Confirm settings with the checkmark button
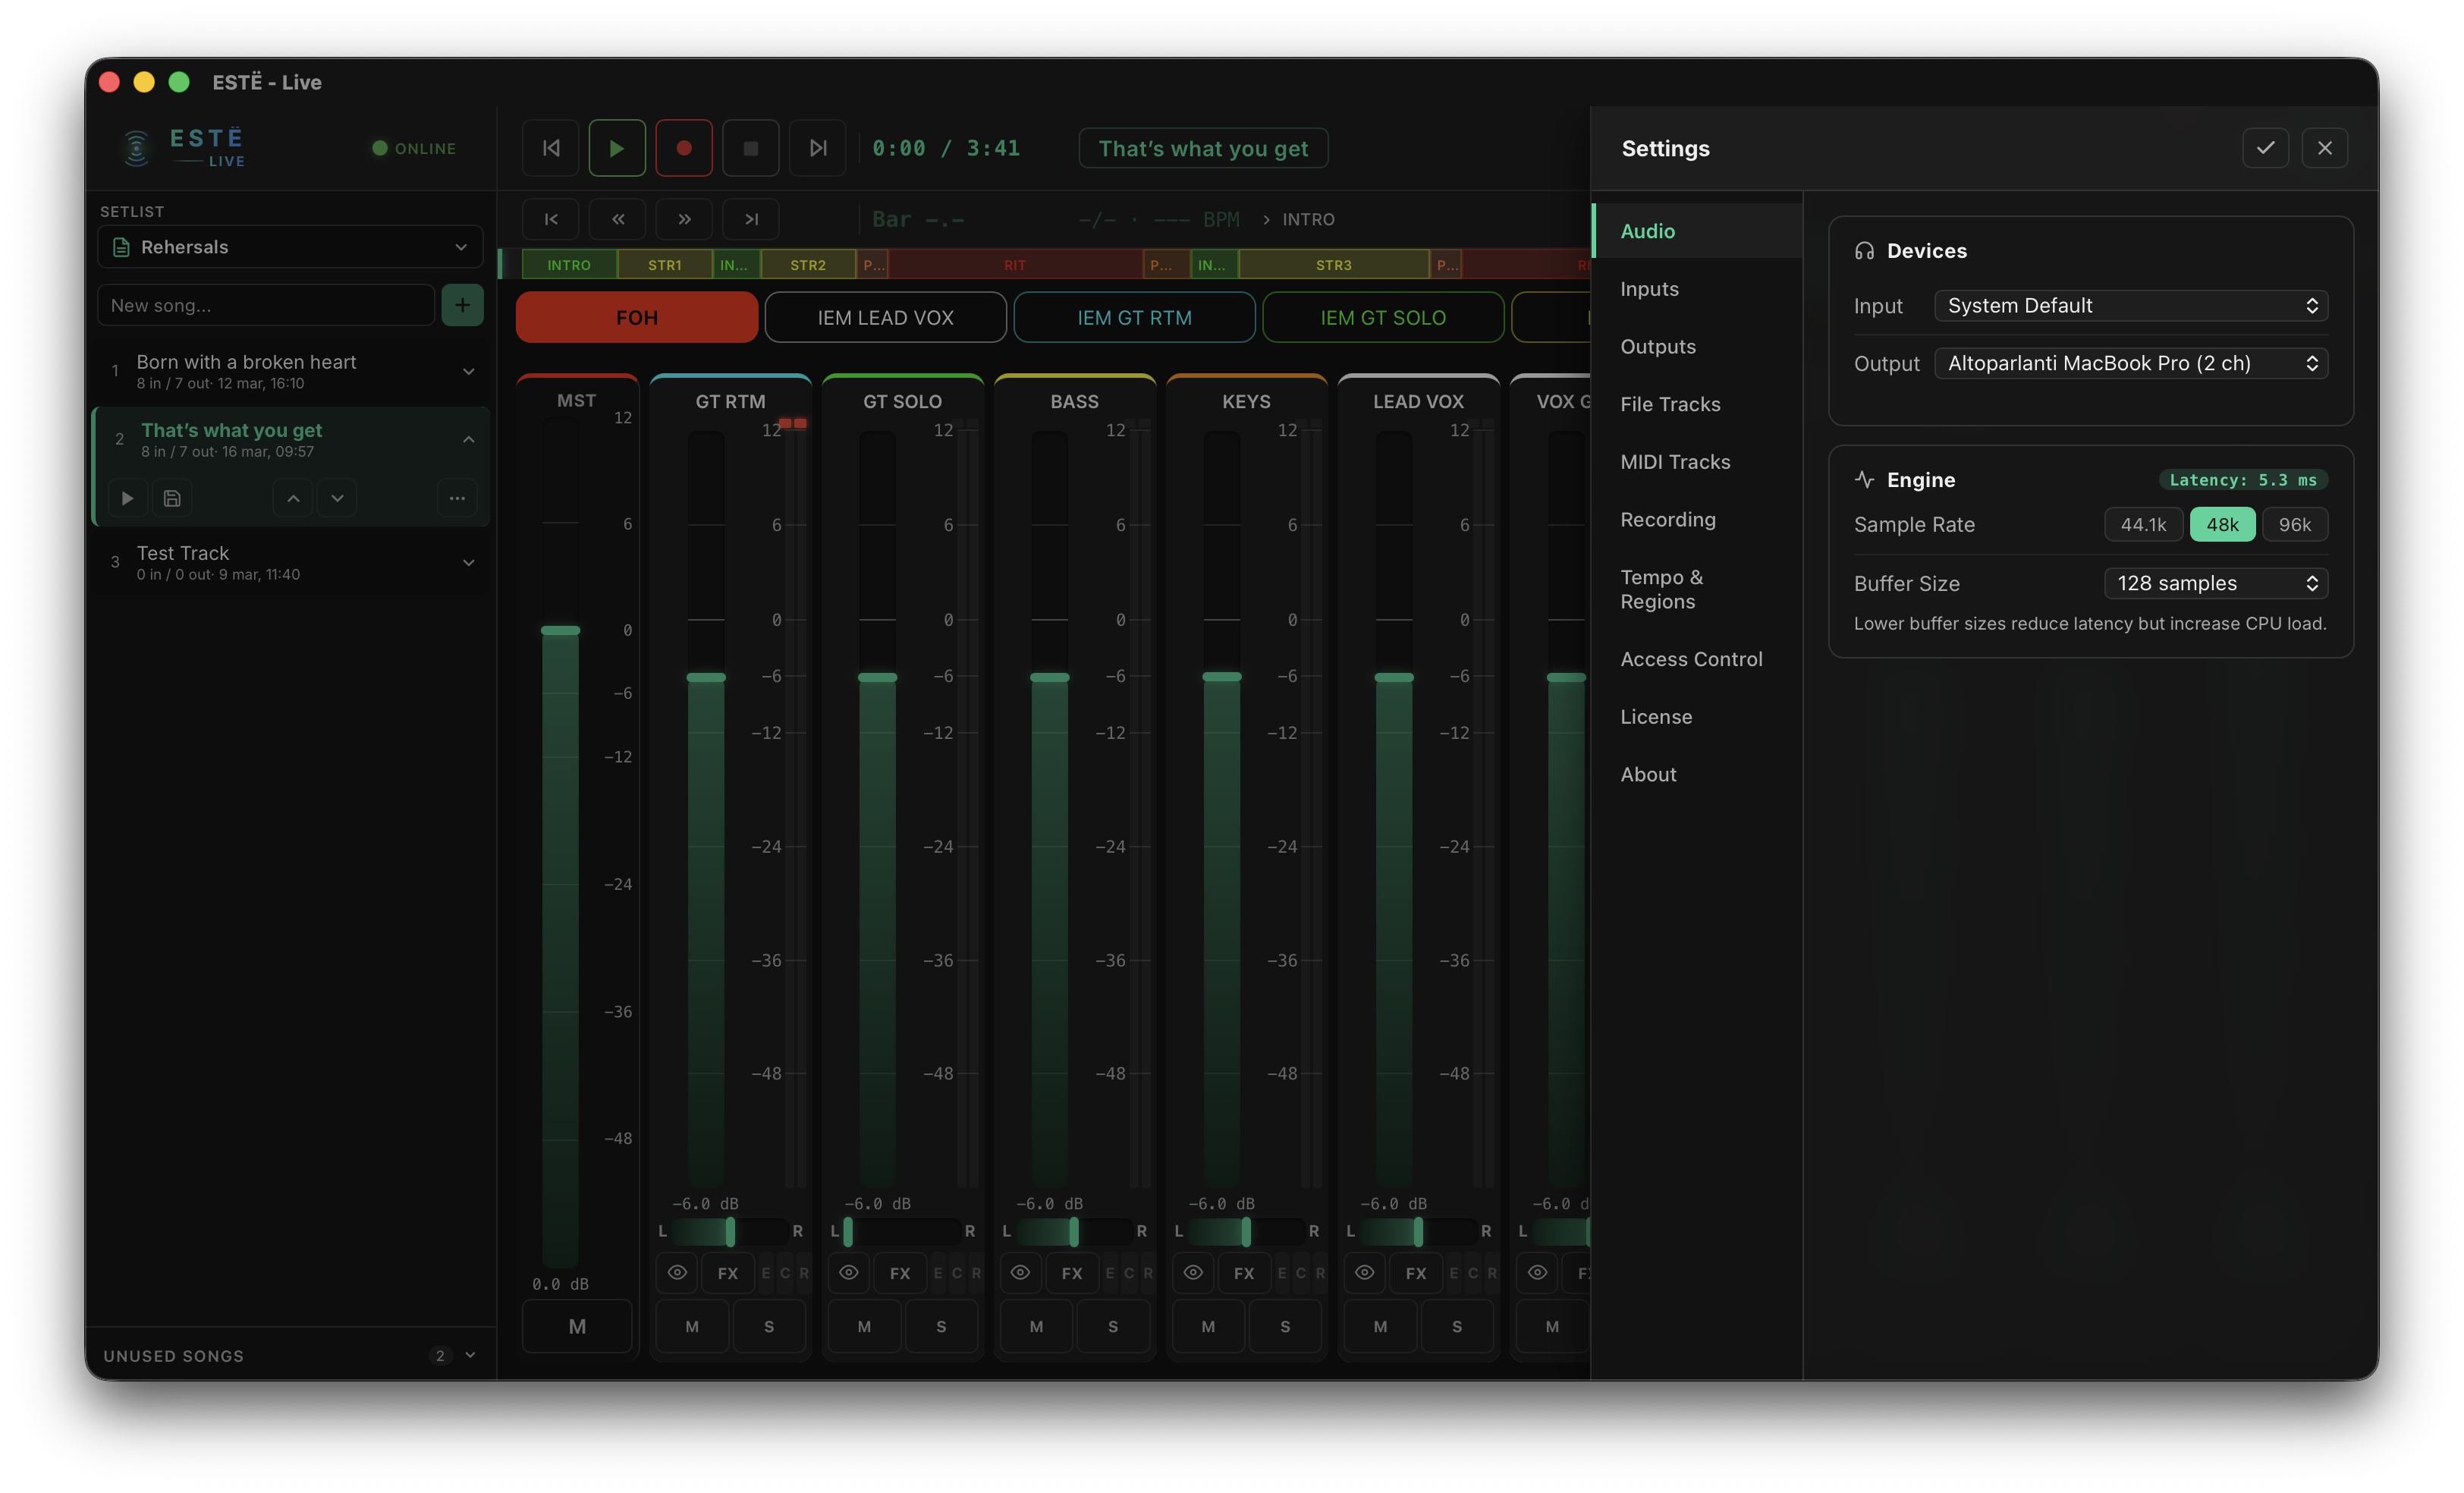The image size is (2464, 1493). (x=2265, y=147)
